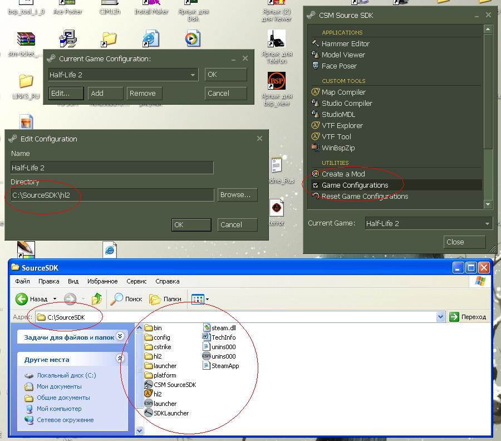Select the SteamApp file
This screenshot has width=501, height=441.
221,366
